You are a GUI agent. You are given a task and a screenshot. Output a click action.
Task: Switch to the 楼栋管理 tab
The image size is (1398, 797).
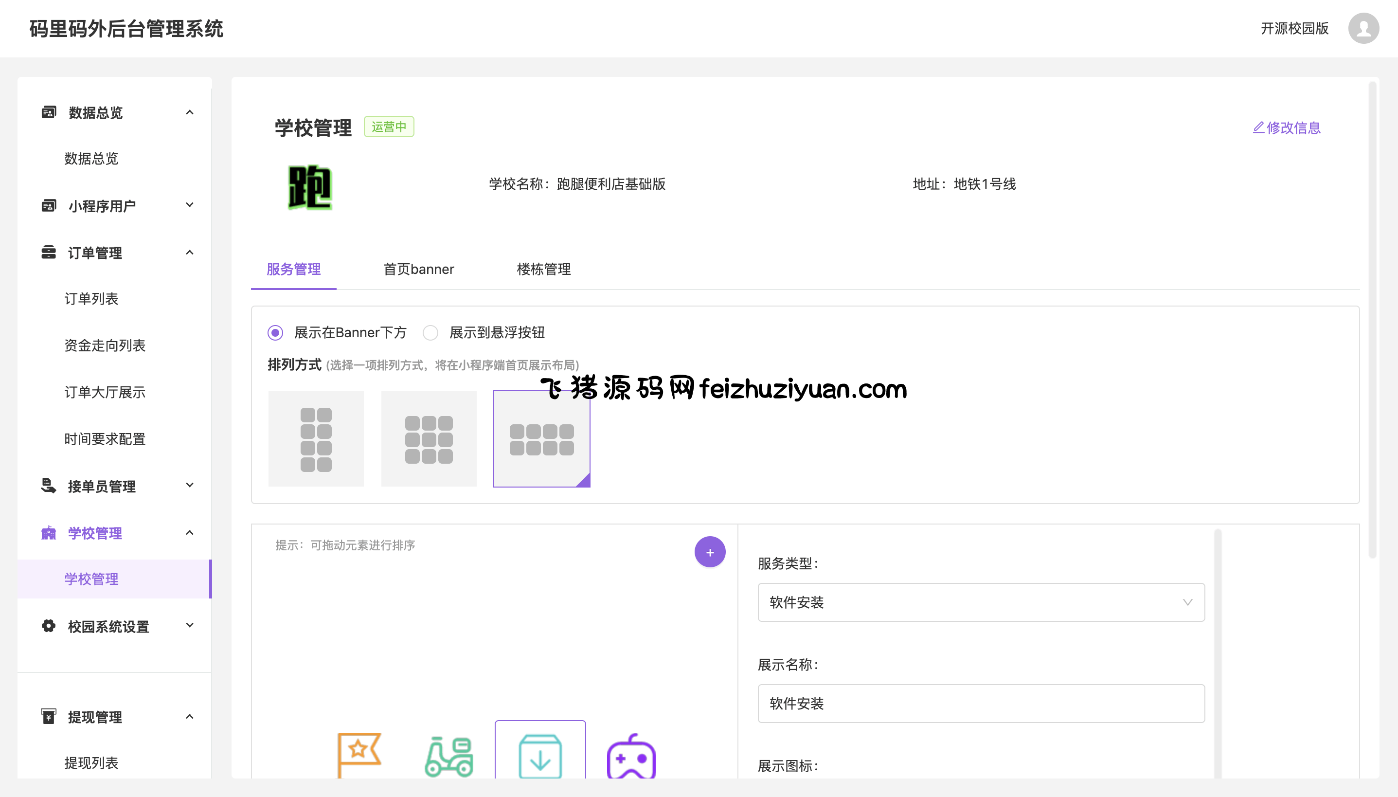543,270
